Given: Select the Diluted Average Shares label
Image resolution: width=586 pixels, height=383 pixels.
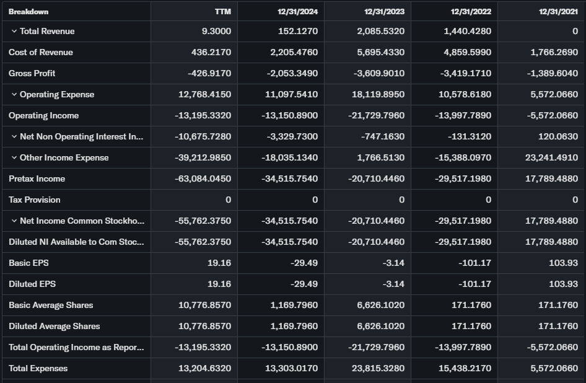Looking at the screenshot, I should click(x=55, y=327).
